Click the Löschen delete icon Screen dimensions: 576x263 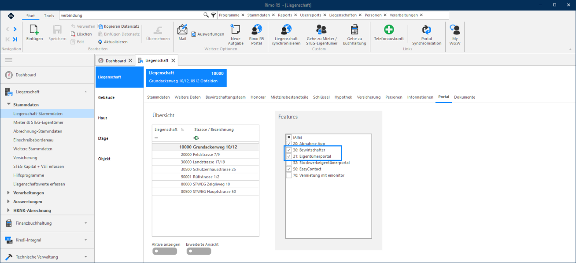[x=74, y=34]
